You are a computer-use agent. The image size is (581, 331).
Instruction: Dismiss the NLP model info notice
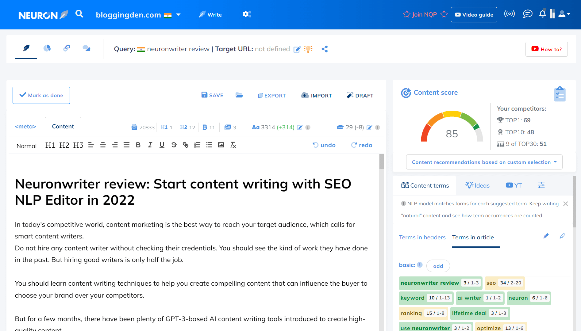(x=566, y=204)
